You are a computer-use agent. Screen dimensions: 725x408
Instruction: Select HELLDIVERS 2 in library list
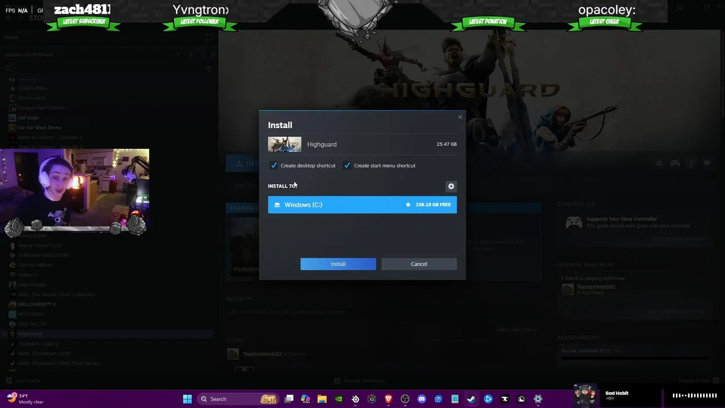37,304
